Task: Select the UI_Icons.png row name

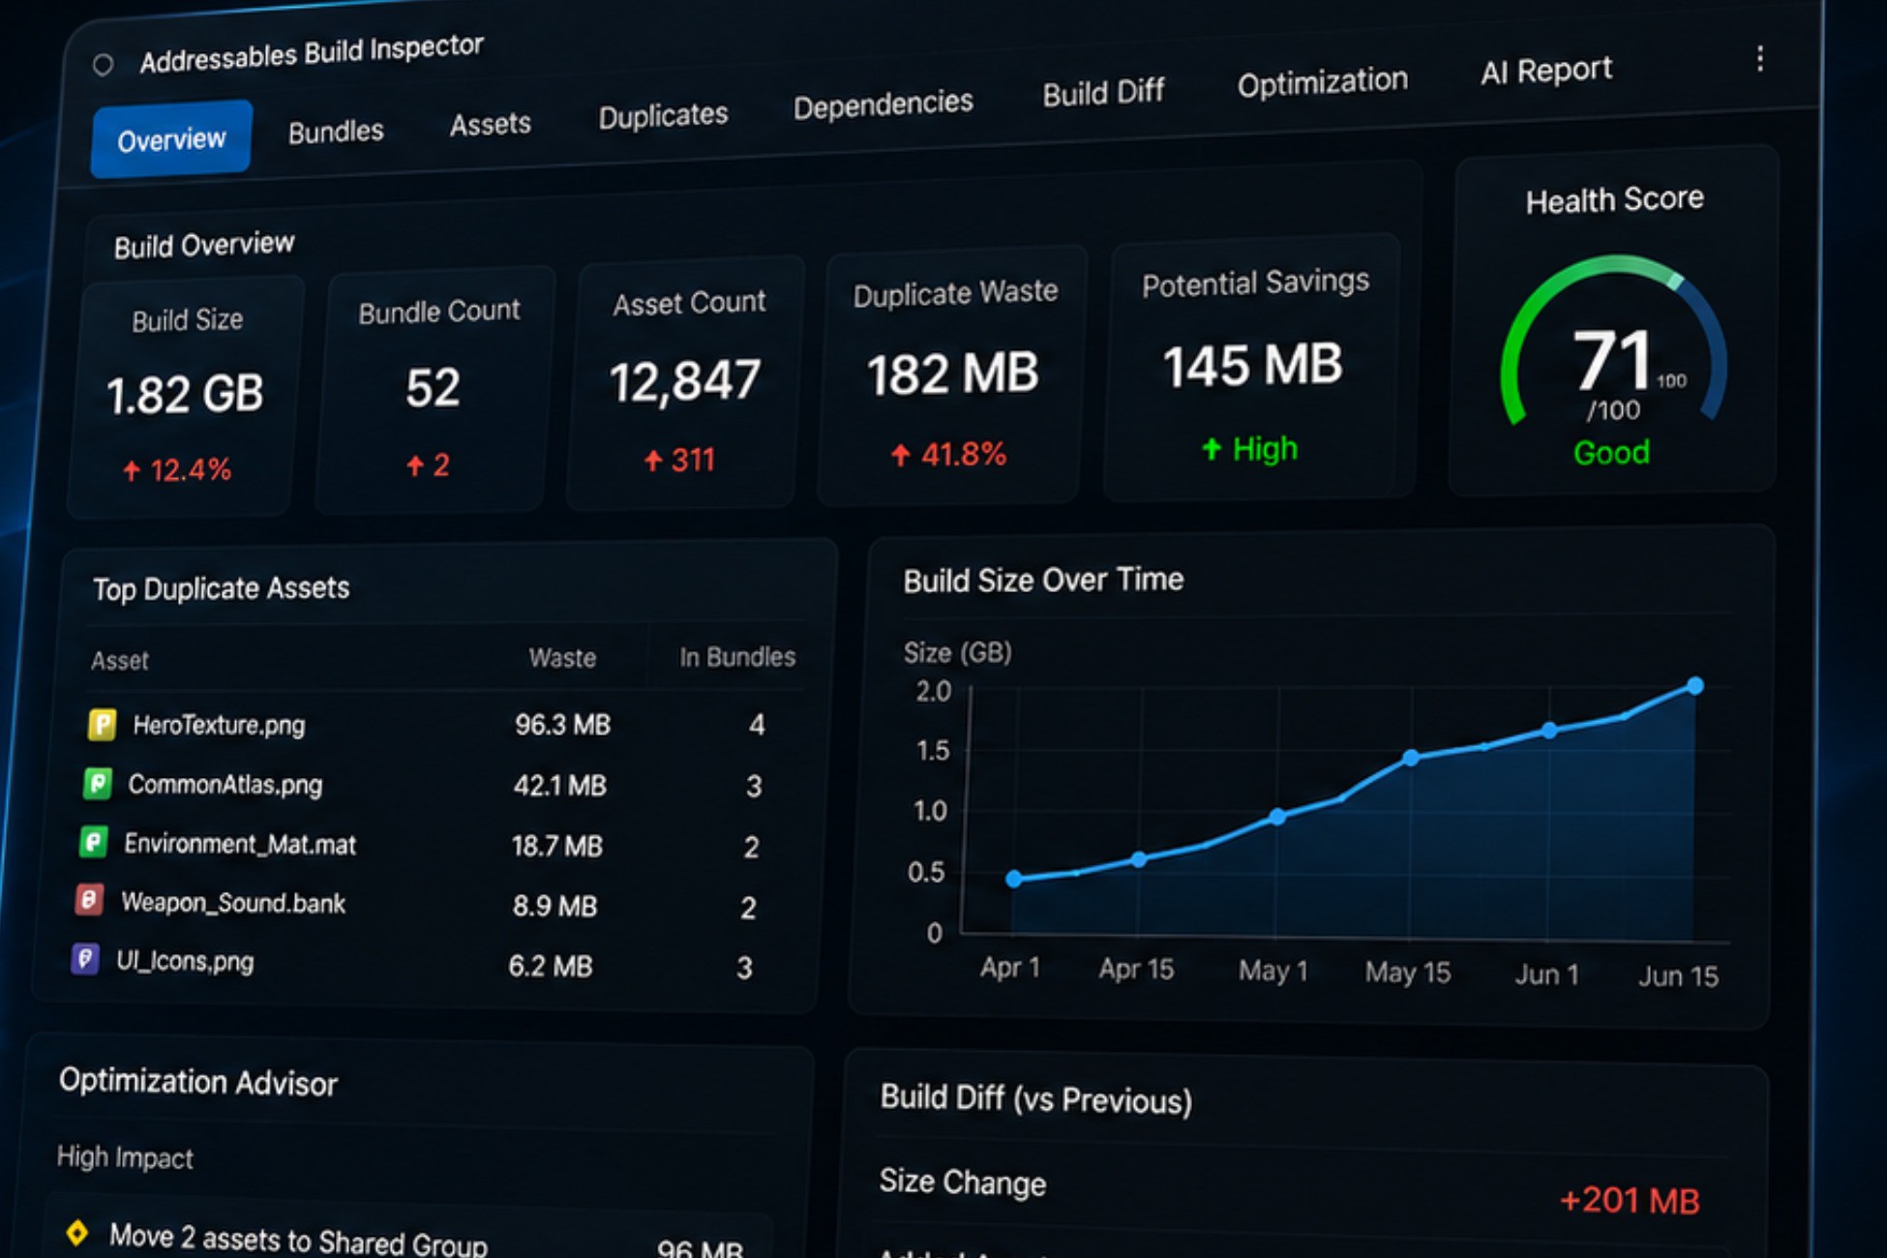Action: pyautogui.click(x=185, y=961)
